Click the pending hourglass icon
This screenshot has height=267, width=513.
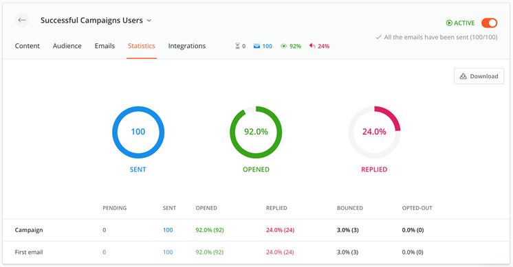point(237,46)
